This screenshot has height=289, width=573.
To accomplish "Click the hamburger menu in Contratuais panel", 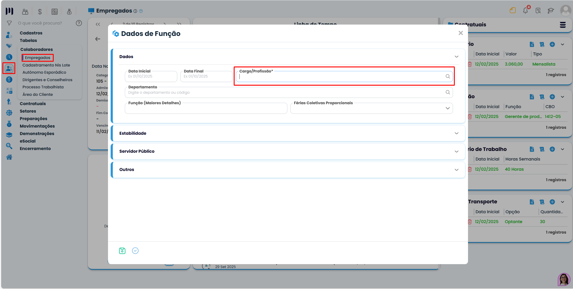I will pyautogui.click(x=563, y=25).
